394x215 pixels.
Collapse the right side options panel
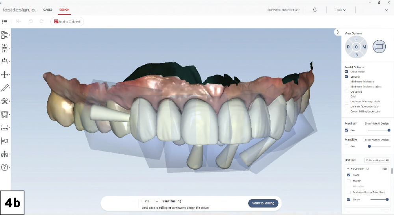click(338, 32)
